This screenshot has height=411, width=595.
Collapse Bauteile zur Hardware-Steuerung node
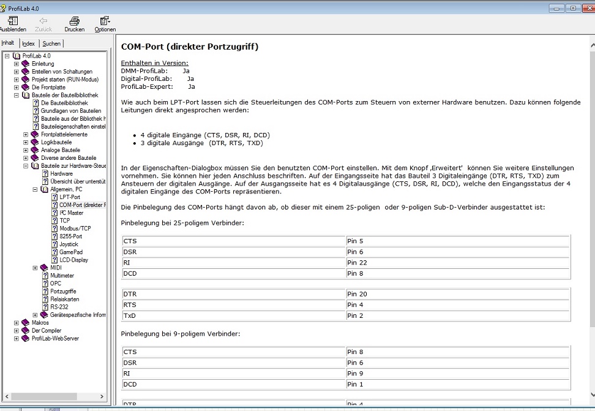[26, 165]
